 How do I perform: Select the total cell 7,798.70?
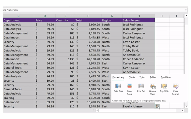click(88, 42)
